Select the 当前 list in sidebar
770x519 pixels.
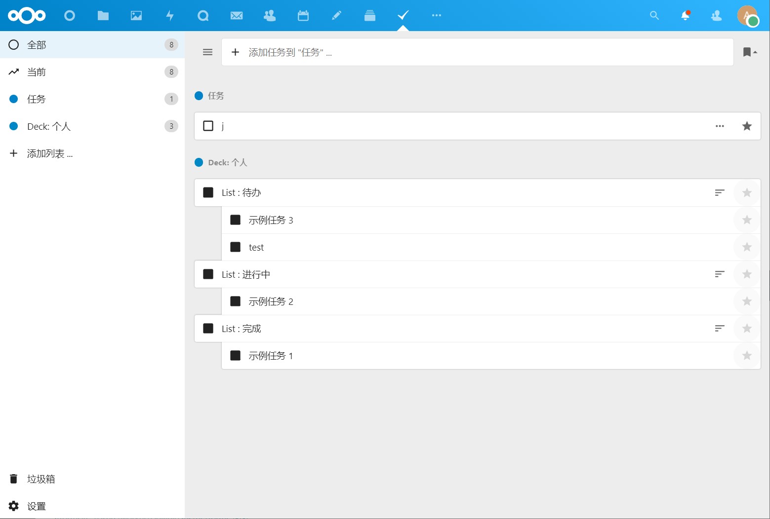37,72
